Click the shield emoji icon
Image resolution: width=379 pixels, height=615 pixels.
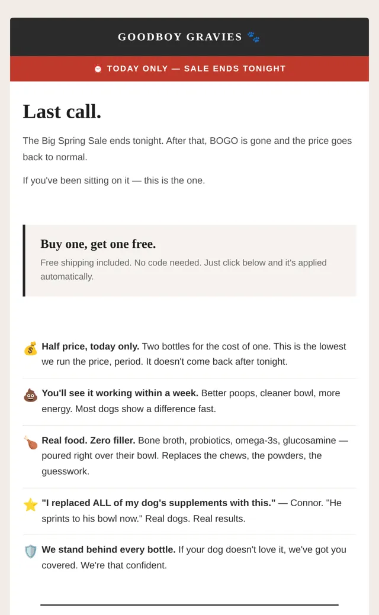click(31, 552)
